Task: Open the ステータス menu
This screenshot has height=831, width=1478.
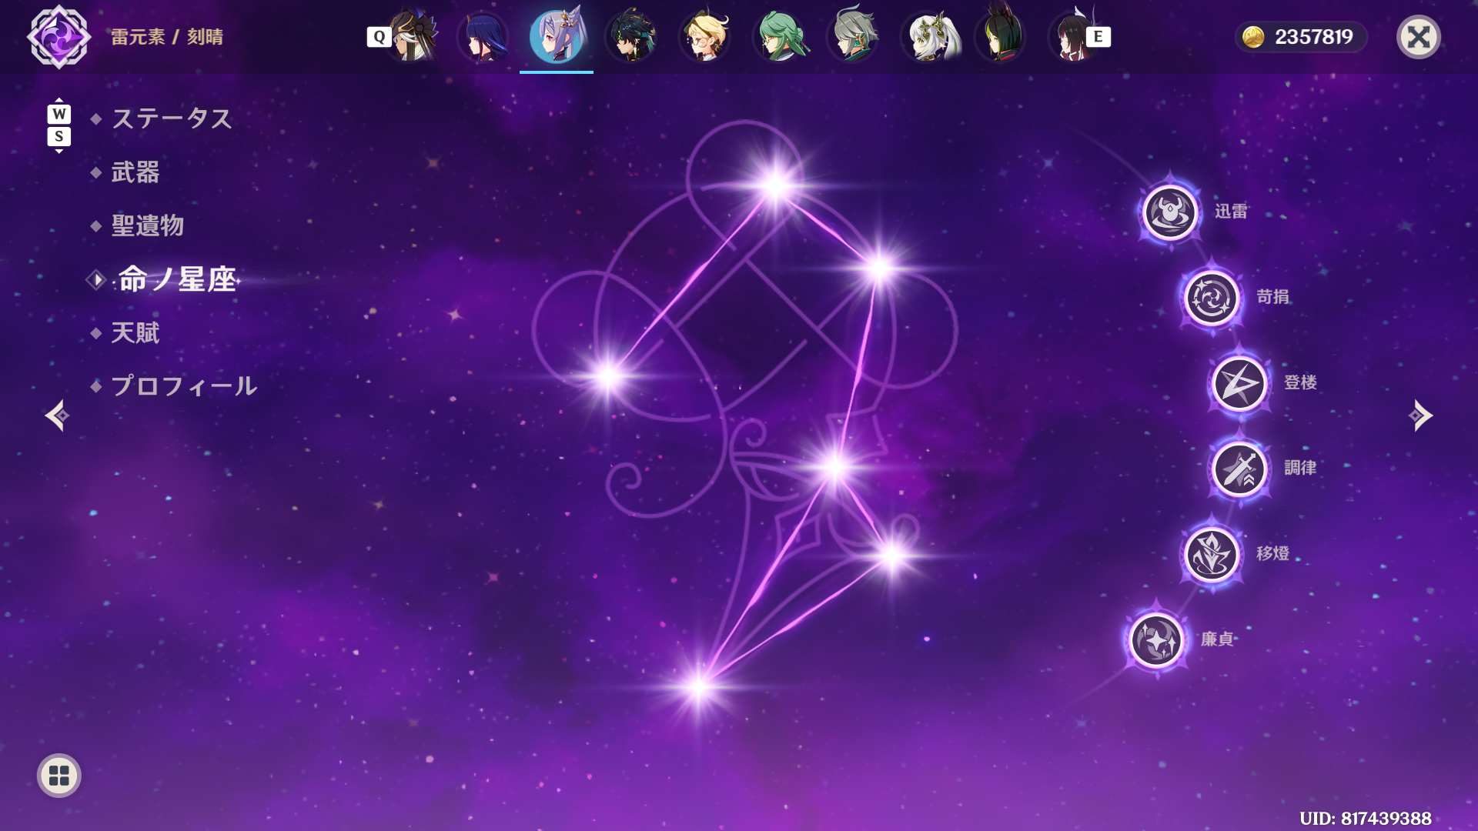Action: click(172, 118)
